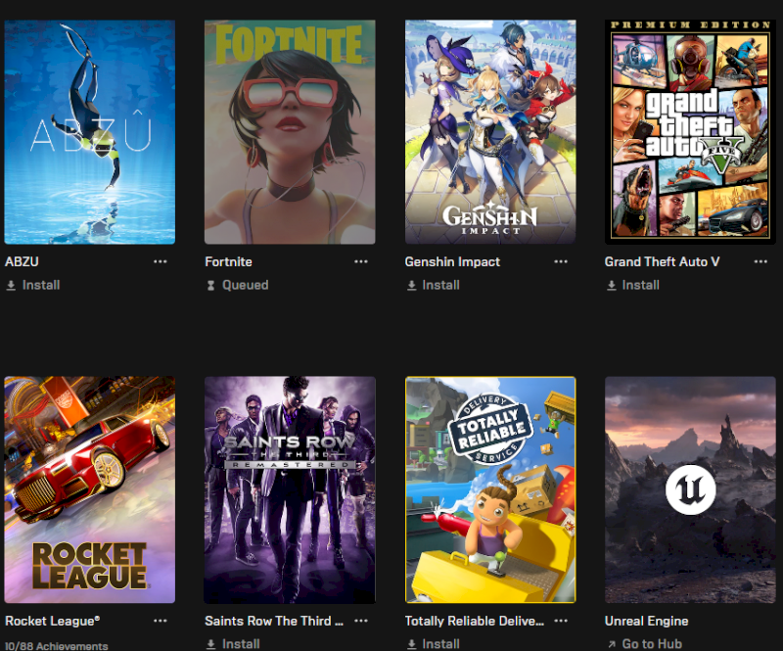This screenshot has width=783, height=651.
Task: Click the hourglass queued icon under Fortnite
Action: click(210, 285)
